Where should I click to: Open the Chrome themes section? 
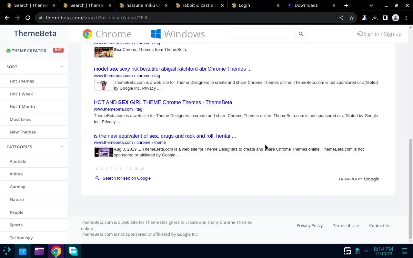[x=107, y=34]
